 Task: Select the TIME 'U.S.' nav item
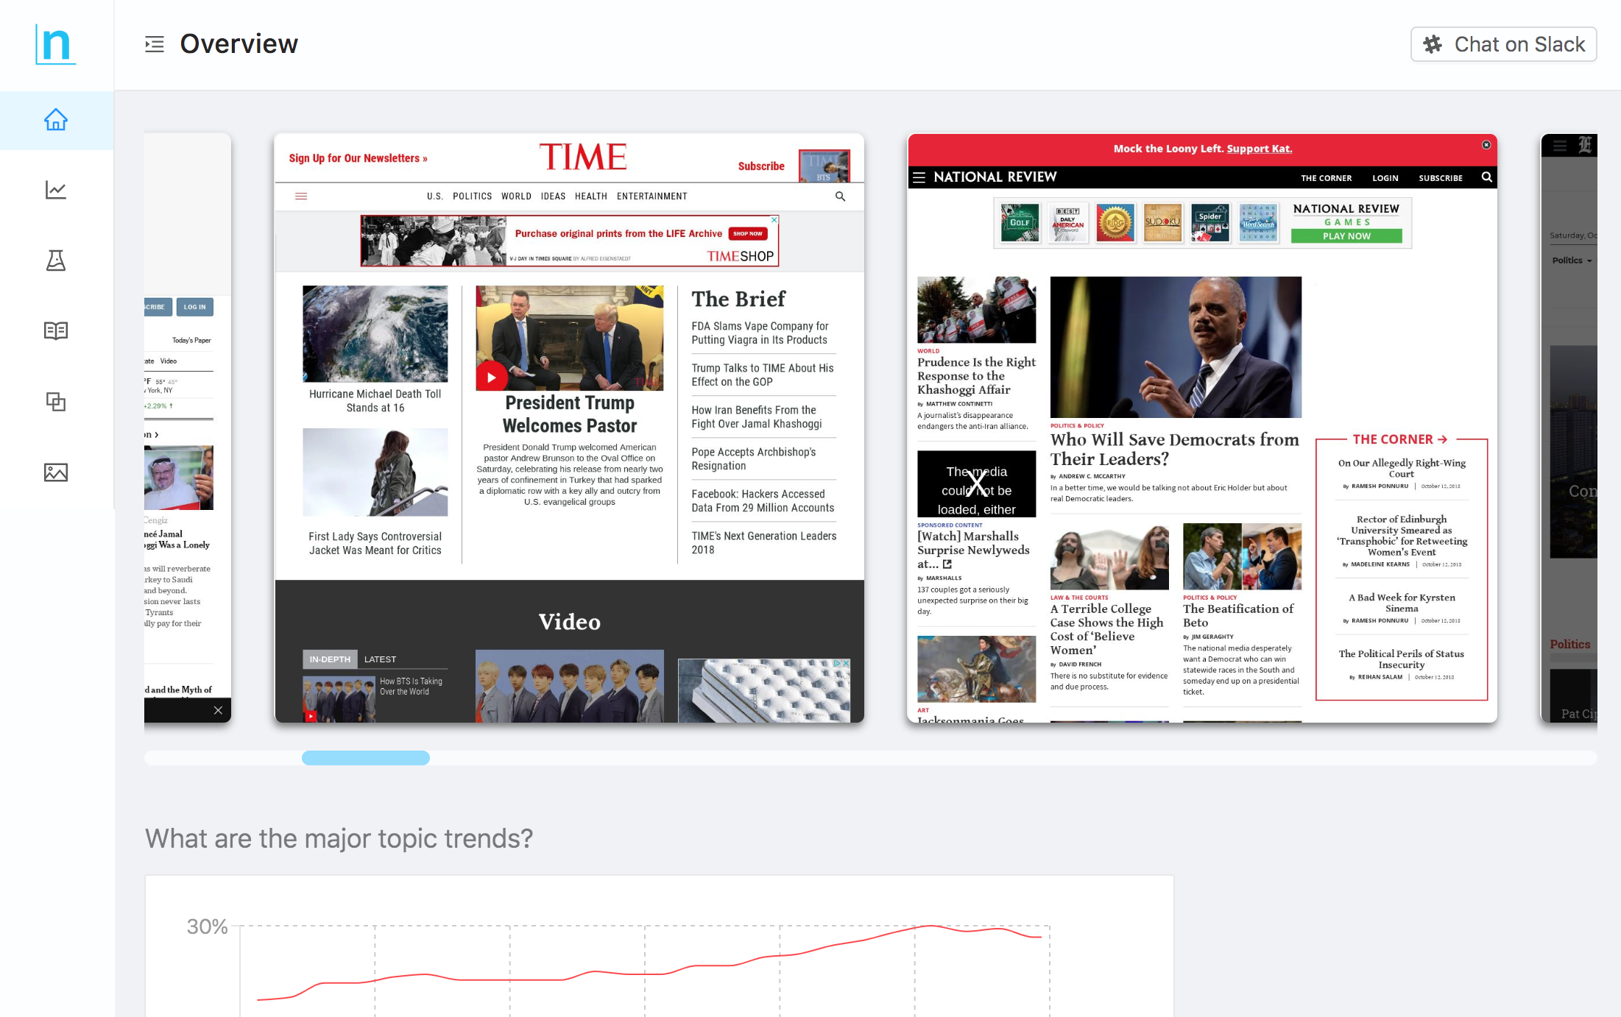point(435,196)
